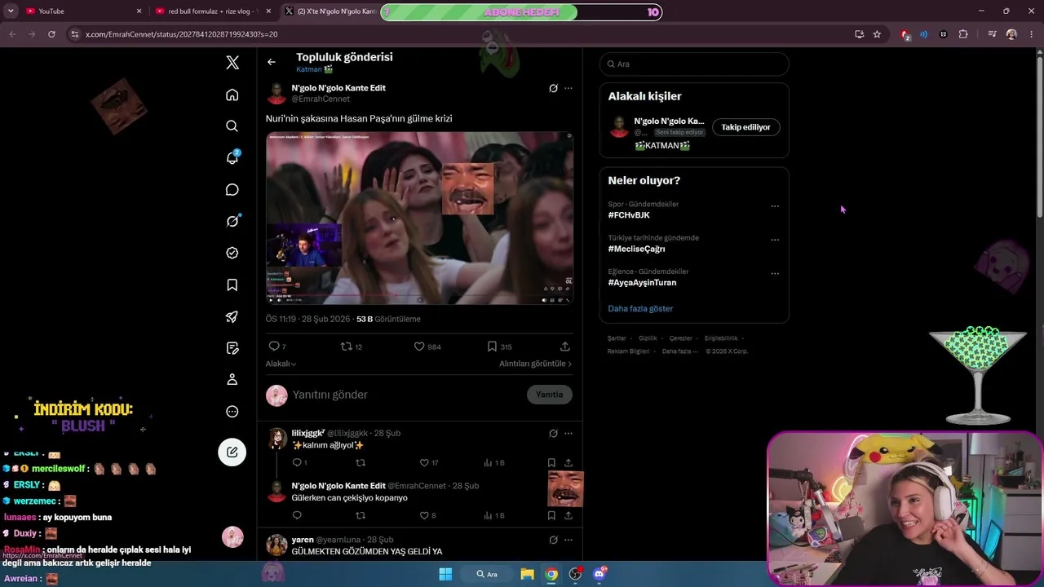1044x587 pixels.
Task: Open File Explorer from the taskbar
Action: click(528, 574)
